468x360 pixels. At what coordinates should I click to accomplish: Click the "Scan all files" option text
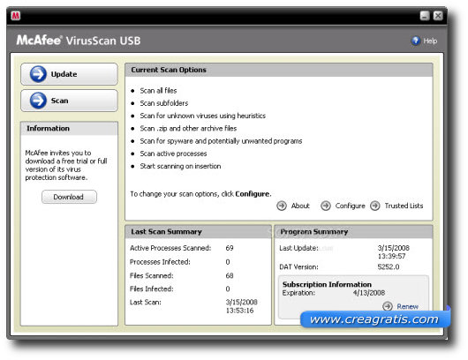[158, 90]
